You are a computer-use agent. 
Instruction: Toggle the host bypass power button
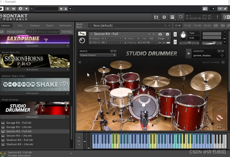(1, 9)
